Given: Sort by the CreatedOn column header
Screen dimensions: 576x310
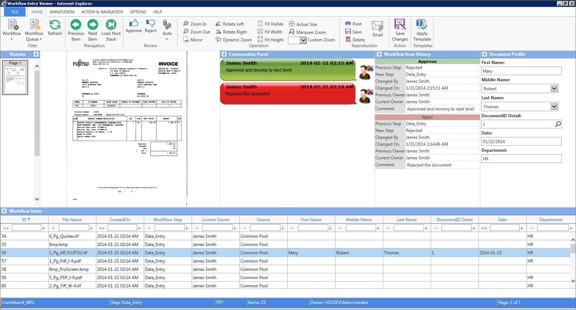Looking at the screenshot, I should click(x=120, y=220).
